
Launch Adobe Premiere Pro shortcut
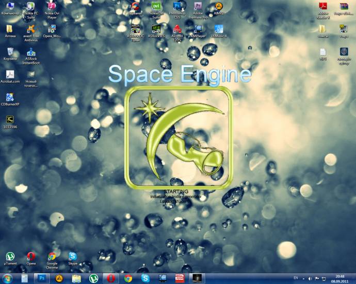198,11
